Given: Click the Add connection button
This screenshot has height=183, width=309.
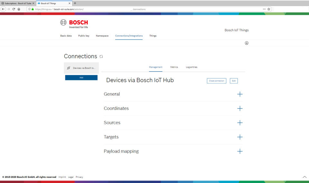Looking at the screenshot, I should point(81,78).
